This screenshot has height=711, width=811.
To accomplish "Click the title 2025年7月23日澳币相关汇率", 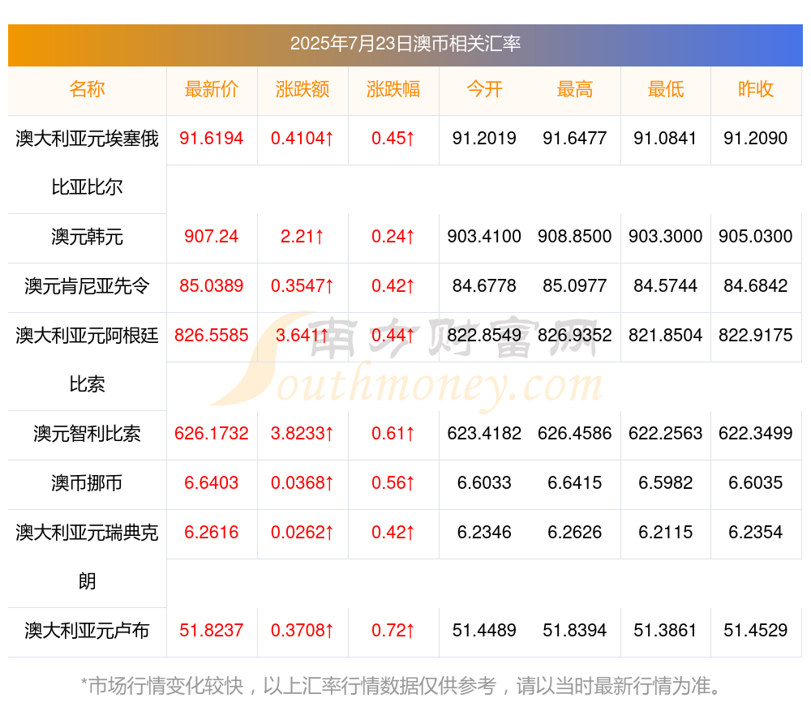I will pyautogui.click(x=405, y=44).
